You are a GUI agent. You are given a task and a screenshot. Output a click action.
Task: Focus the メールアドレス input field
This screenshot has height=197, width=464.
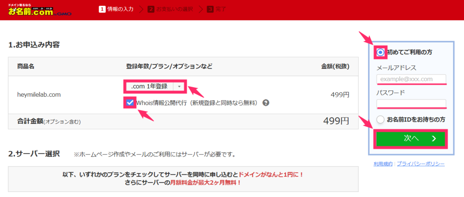[x=411, y=79]
